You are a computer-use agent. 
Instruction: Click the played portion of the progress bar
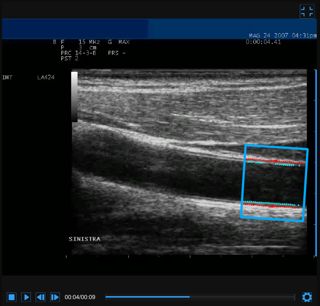pyautogui.click(x=148, y=297)
